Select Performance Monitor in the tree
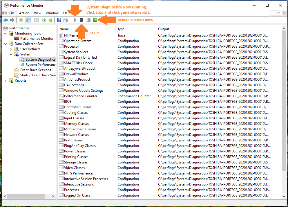The height and width of the screenshot is (207, 288). coord(37,38)
